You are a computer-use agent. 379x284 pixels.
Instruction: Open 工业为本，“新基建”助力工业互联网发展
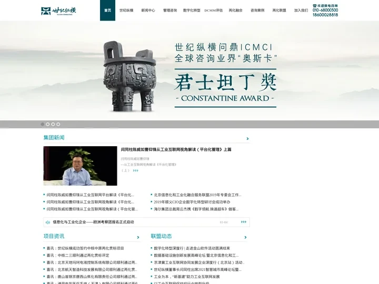point(187,277)
